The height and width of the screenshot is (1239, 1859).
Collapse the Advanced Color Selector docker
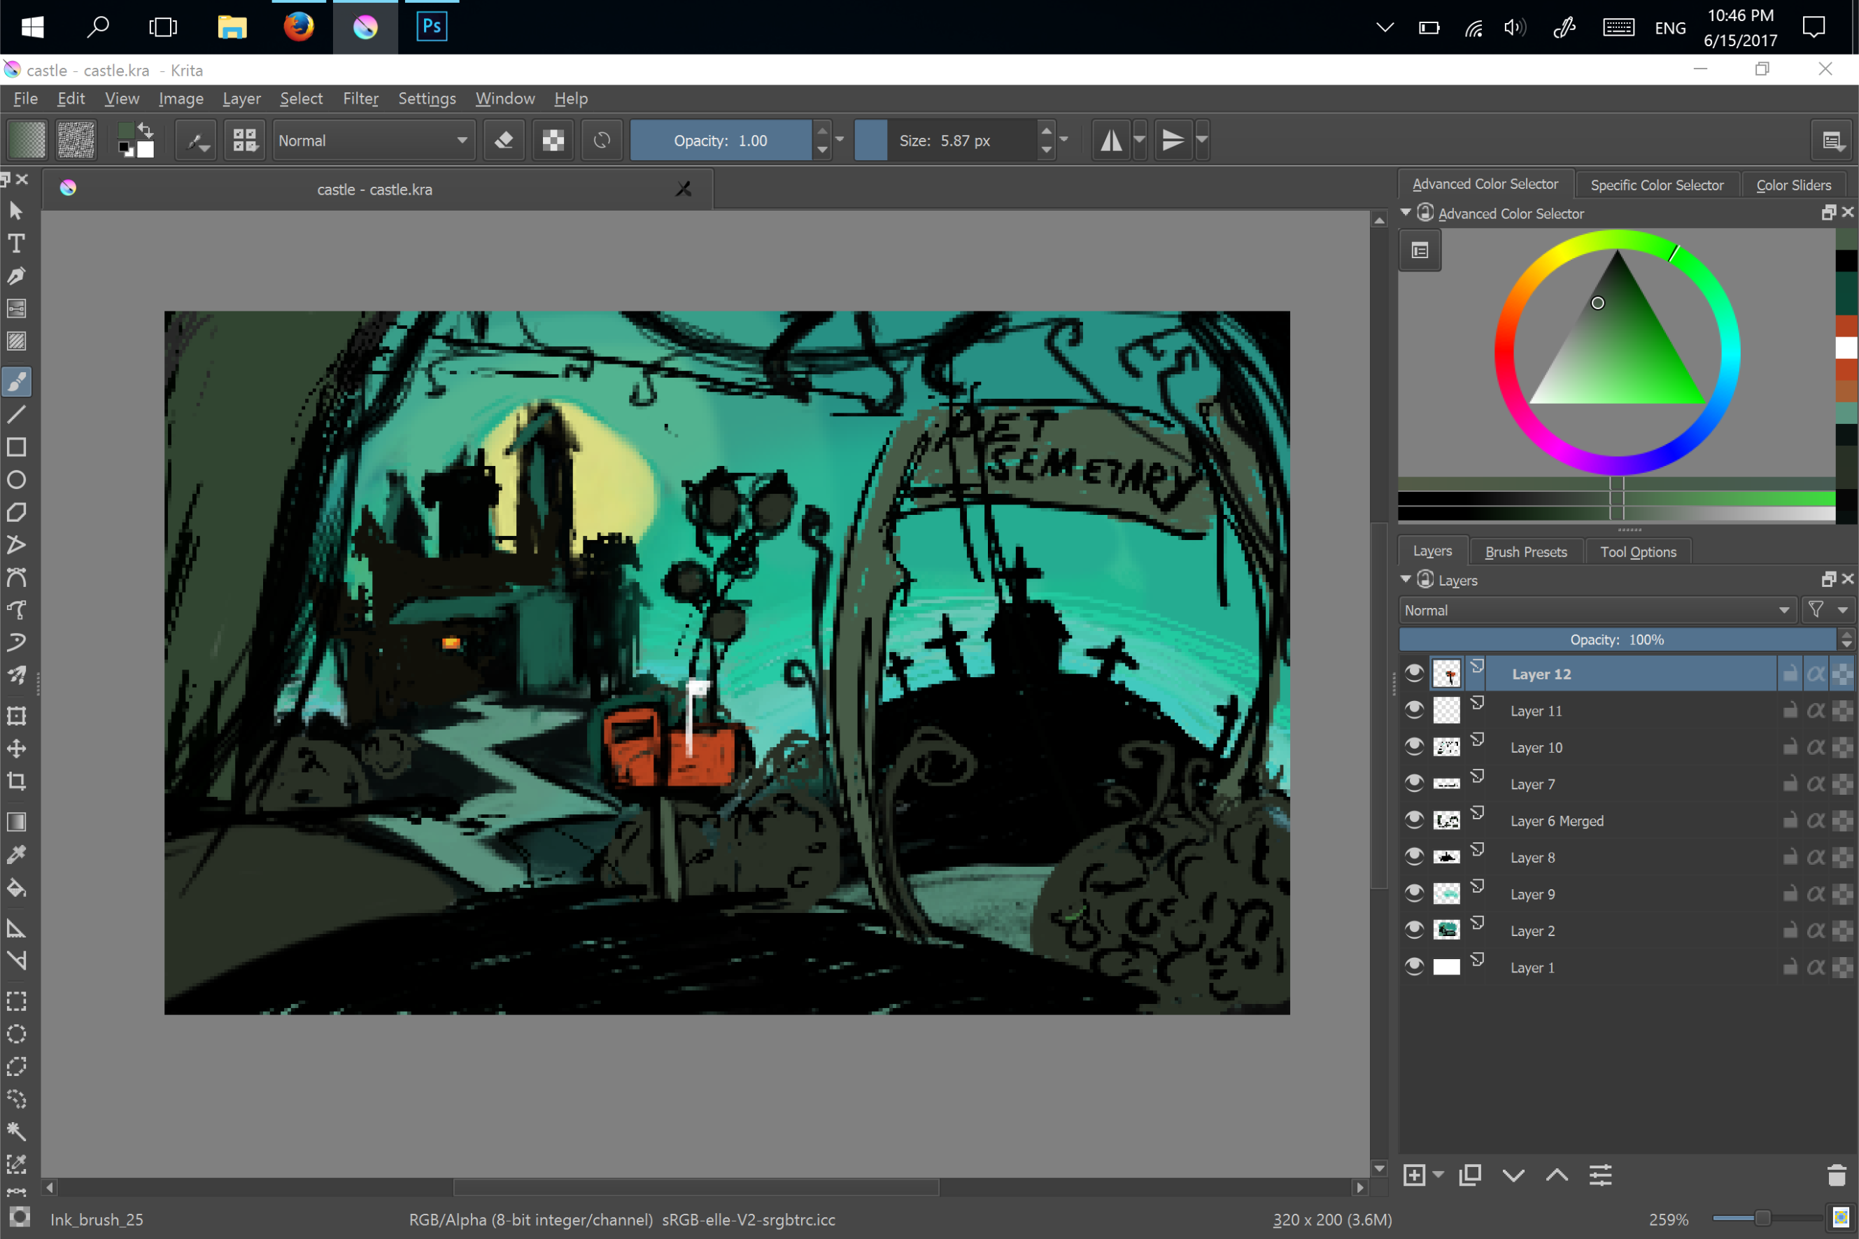(x=1406, y=213)
